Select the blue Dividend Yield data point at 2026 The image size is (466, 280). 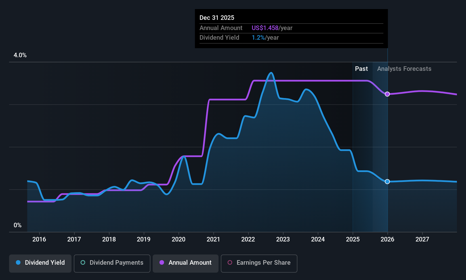[x=387, y=182]
